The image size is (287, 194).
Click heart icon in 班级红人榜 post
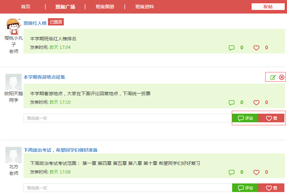[x=256, y=48]
